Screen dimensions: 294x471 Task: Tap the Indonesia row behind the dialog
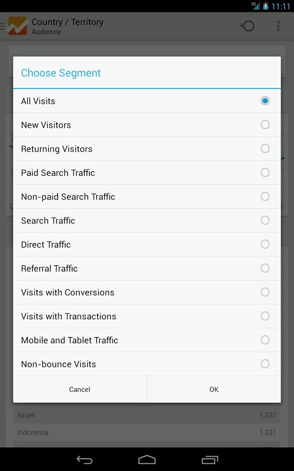tap(147, 432)
